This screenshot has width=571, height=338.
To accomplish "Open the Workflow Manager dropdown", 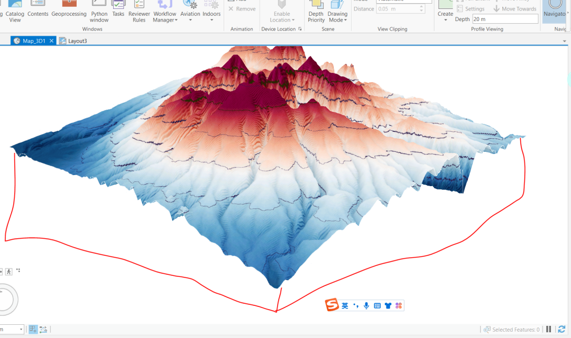I will pos(165,11).
